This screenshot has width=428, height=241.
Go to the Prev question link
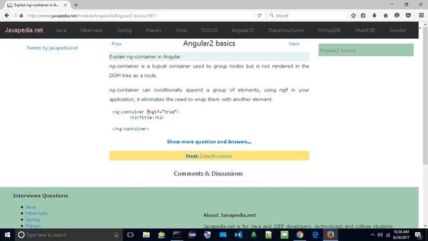pyautogui.click(x=116, y=44)
